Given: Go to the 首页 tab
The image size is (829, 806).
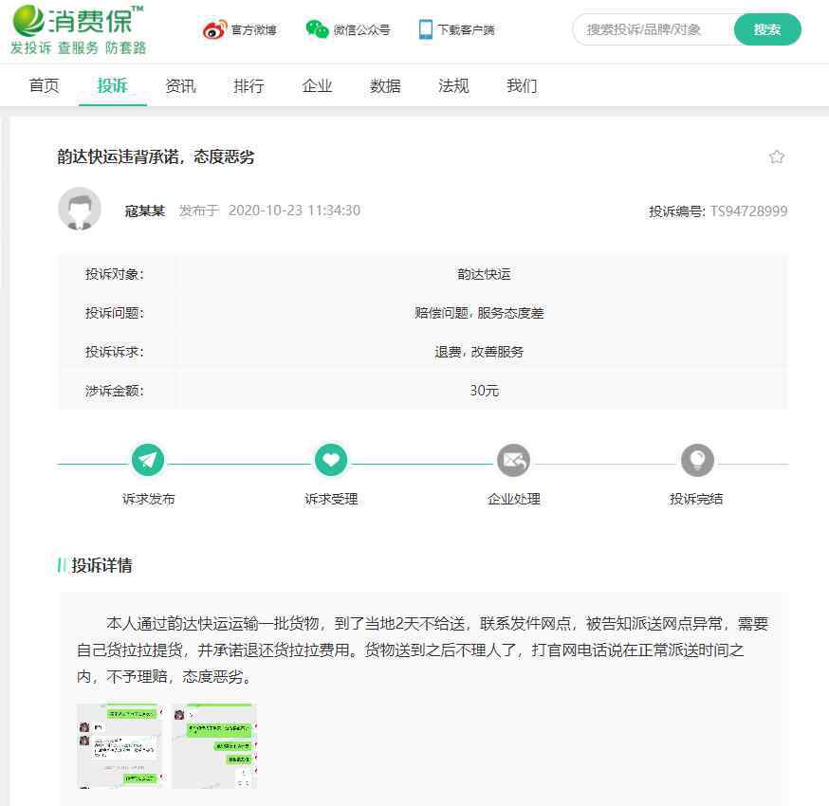Looking at the screenshot, I should coord(45,85).
